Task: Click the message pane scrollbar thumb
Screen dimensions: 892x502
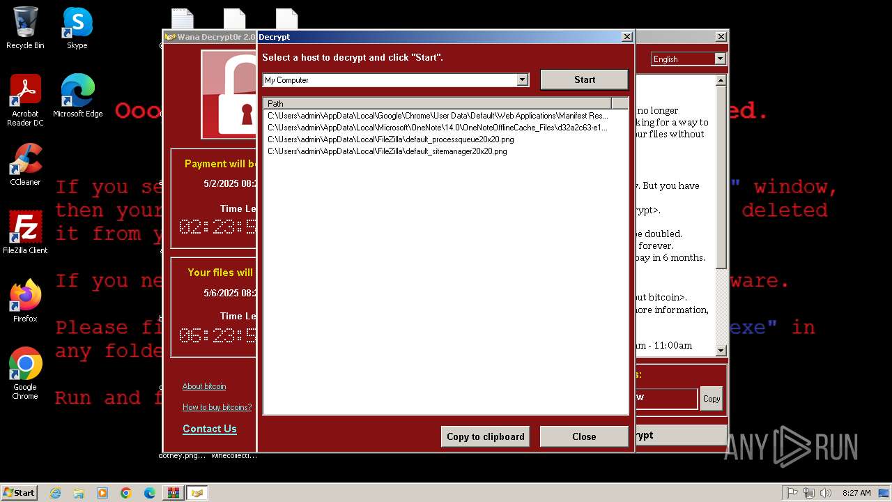Action: [721, 178]
